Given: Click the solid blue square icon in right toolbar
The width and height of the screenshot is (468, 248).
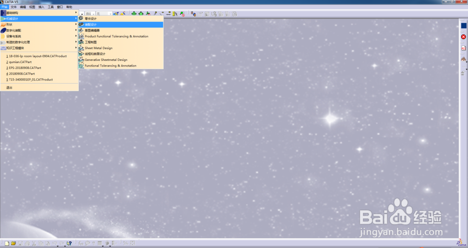Looking at the screenshot, I should tap(463, 26).
